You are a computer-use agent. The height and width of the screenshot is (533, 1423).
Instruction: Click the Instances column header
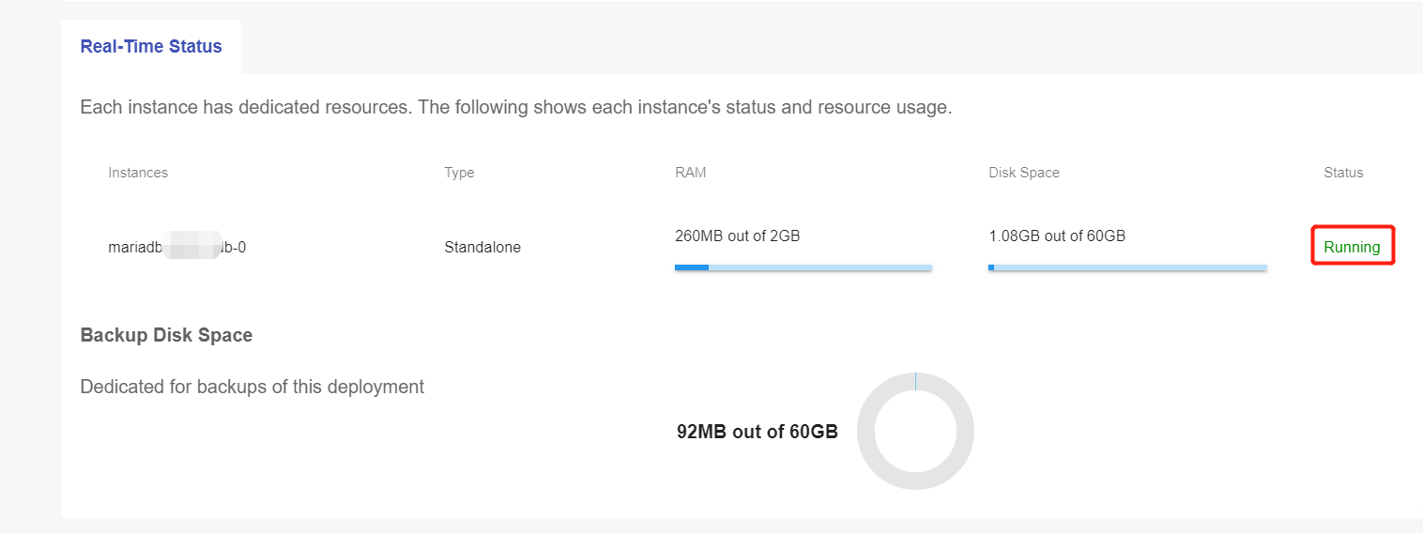click(x=138, y=173)
